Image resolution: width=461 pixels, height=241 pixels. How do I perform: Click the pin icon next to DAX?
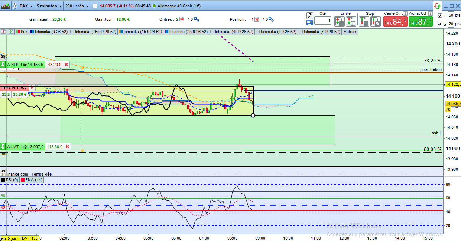pos(14,6)
